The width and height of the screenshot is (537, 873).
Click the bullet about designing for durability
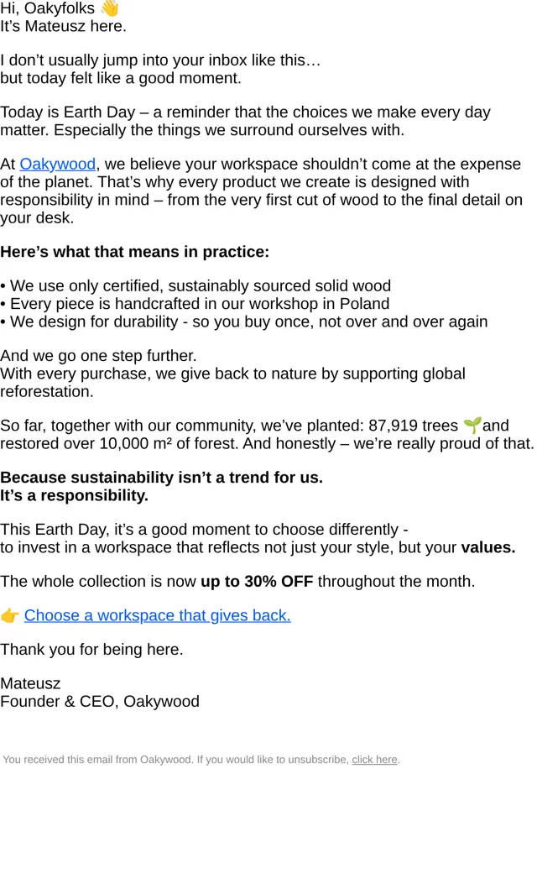[243, 321]
